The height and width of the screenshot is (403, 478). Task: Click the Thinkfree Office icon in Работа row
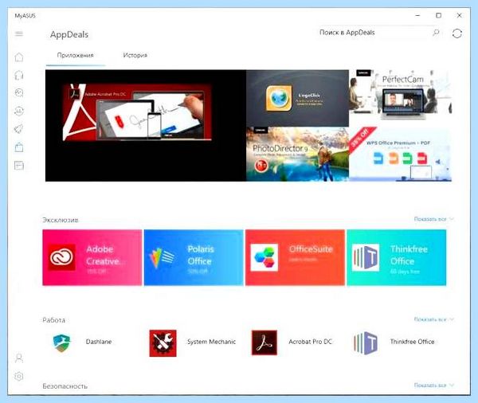click(366, 343)
